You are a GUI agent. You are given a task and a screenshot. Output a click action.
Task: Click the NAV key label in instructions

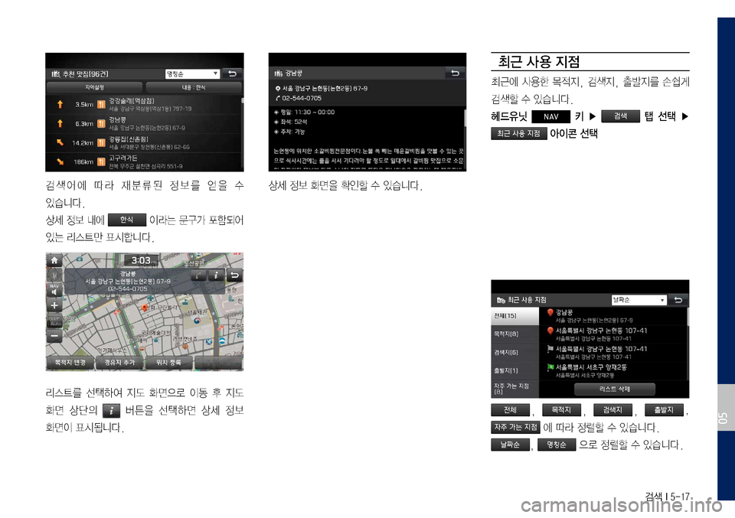pyautogui.click(x=550, y=116)
